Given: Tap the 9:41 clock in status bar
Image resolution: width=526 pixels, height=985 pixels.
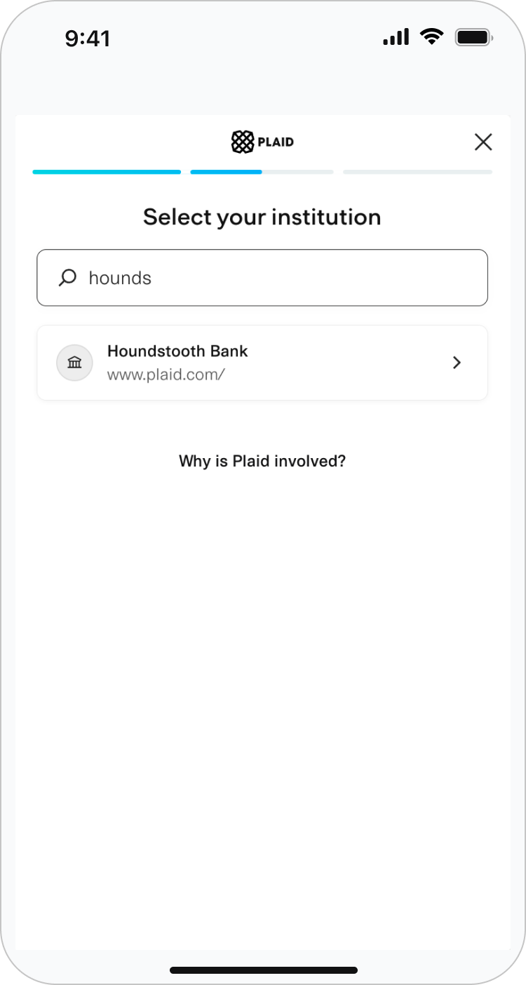Looking at the screenshot, I should pyautogui.click(x=88, y=39).
